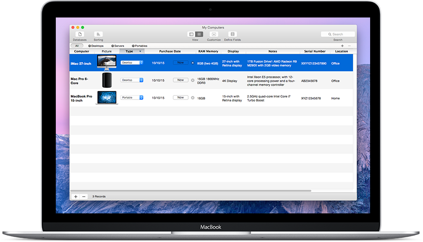Image resolution: width=423 pixels, height=242 pixels.
Task: Select the MacBook Pro picture thumbnail
Action: coord(107,97)
